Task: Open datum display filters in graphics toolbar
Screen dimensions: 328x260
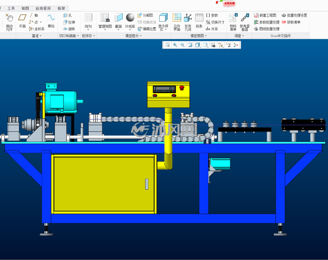Action: [221, 45]
